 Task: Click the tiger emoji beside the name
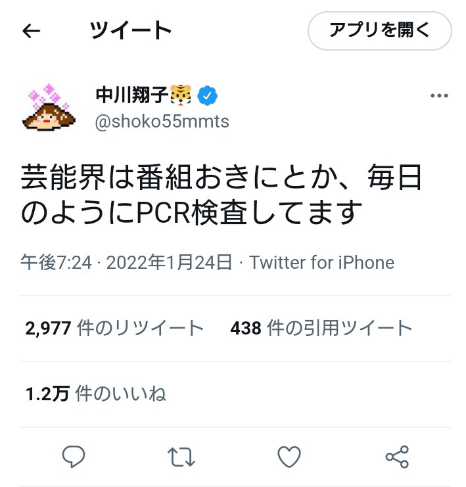click(x=181, y=95)
